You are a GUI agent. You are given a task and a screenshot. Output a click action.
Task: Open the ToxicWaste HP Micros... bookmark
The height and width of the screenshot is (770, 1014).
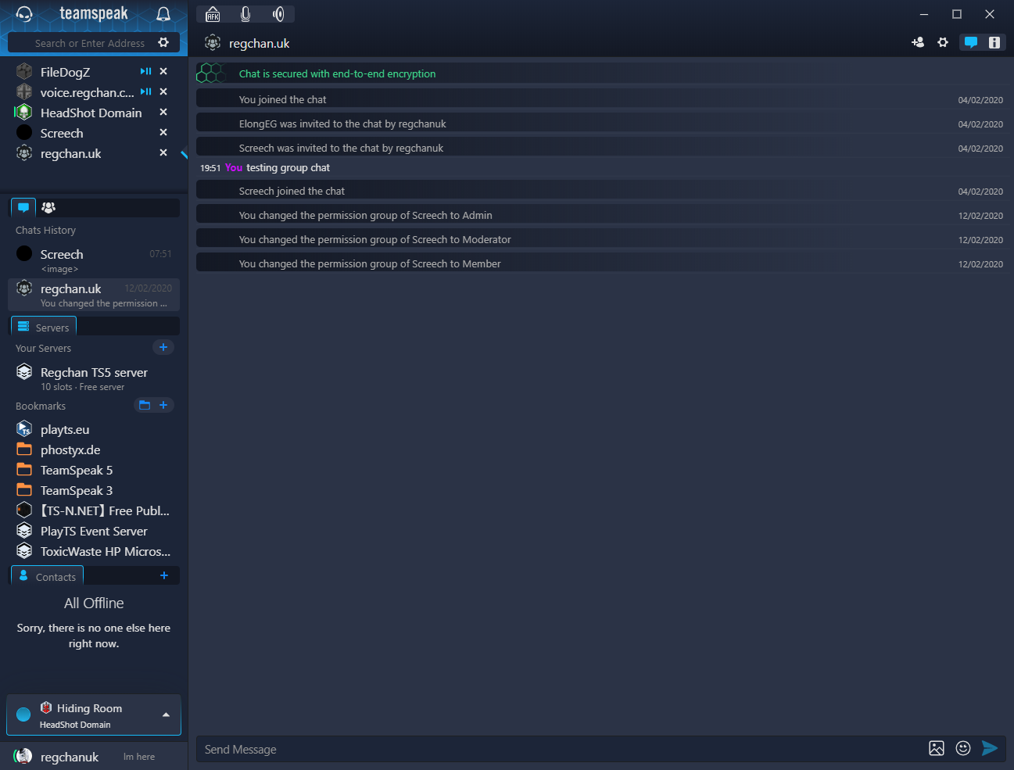click(94, 551)
